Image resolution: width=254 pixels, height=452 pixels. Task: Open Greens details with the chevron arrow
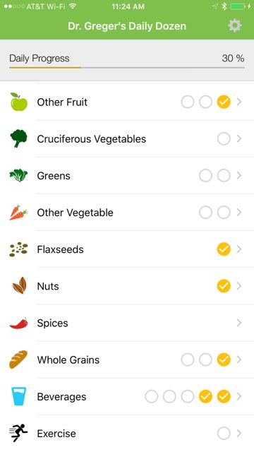click(x=239, y=176)
